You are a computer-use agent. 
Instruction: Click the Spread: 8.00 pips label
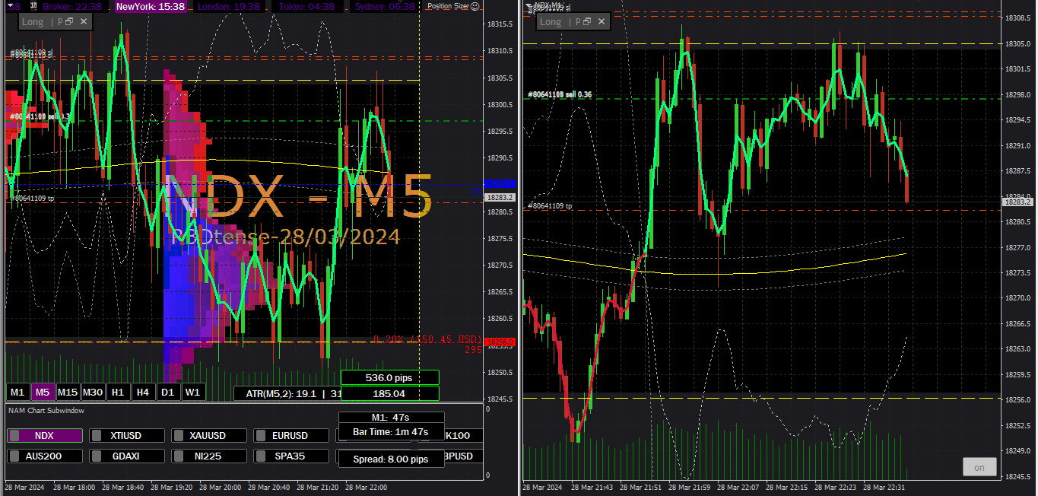click(x=391, y=459)
